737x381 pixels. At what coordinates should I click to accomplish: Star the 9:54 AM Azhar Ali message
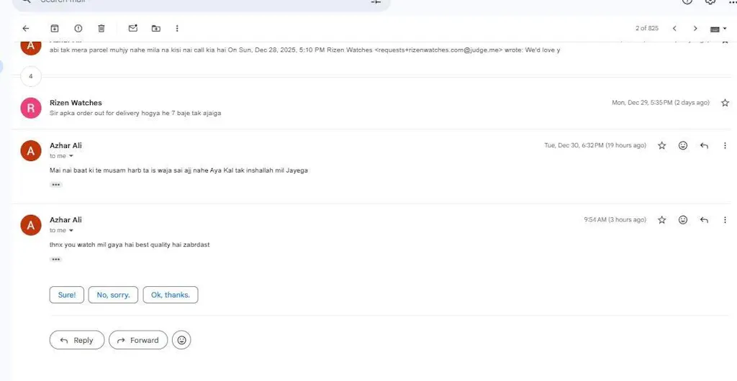pos(662,220)
